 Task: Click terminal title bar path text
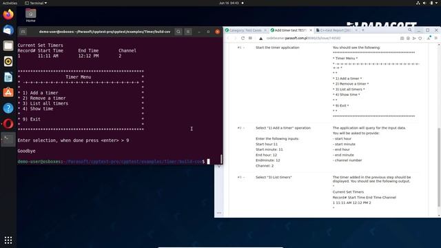tap(105, 32)
